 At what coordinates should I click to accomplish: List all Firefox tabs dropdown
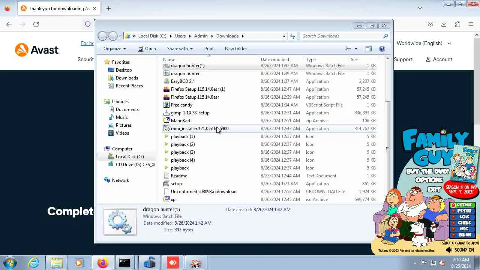[x=420, y=8]
